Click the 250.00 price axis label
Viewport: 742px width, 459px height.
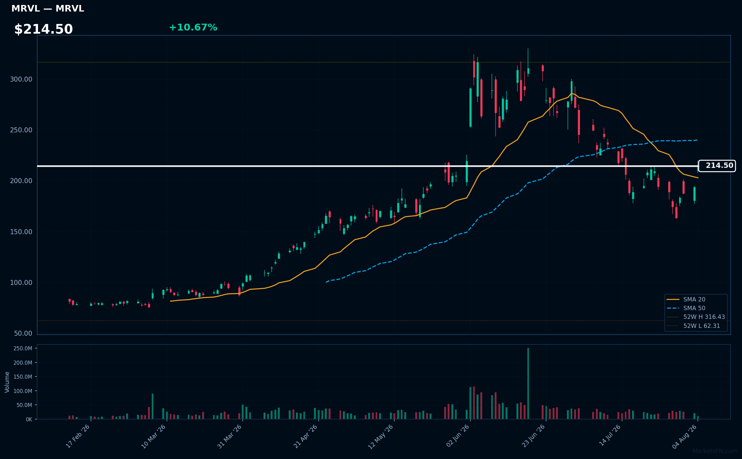pyautogui.click(x=21, y=130)
